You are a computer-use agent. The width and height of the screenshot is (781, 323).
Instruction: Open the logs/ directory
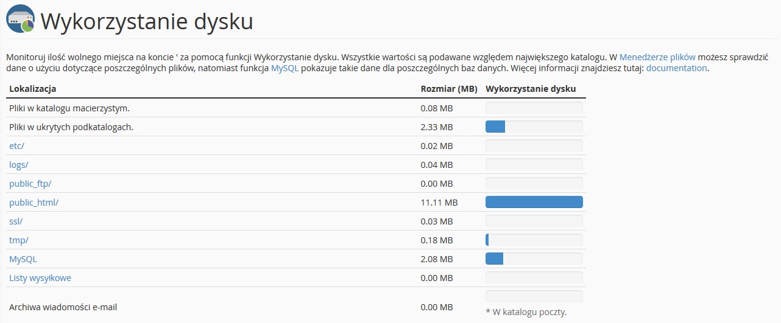click(x=19, y=165)
